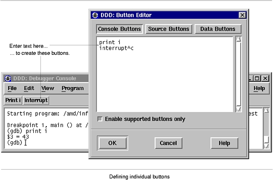Open the Help menu in Debugger Console
The width and height of the screenshot is (273, 180).
point(259,88)
